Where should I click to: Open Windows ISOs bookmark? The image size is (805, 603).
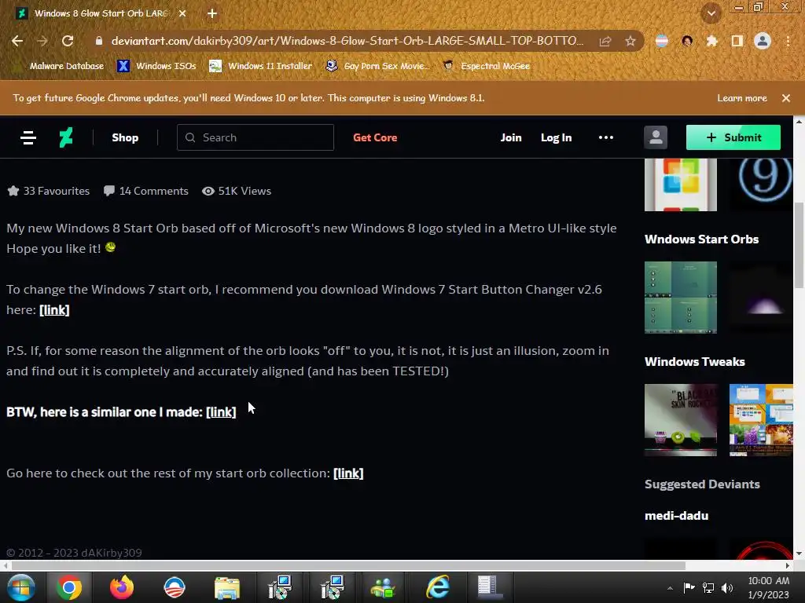pos(156,66)
